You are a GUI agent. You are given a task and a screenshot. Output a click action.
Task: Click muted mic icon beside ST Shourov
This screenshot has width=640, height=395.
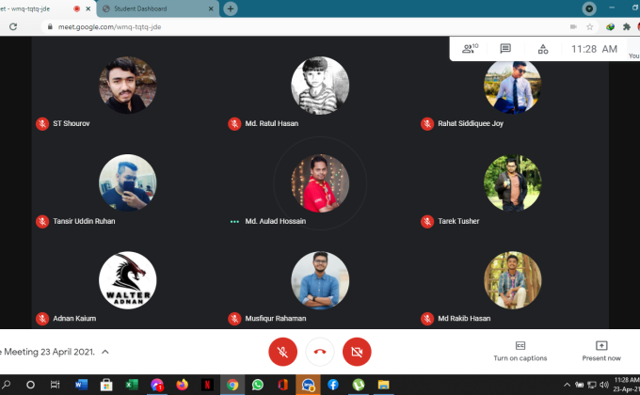click(x=42, y=123)
